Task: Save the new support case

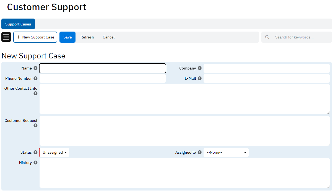Action: coord(67,37)
